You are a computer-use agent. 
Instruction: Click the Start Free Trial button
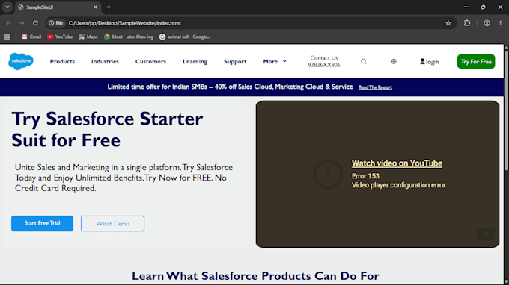coord(42,223)
